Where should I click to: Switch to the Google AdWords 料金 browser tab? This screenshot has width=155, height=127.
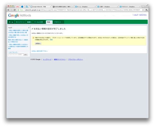(x=40, y=7)
